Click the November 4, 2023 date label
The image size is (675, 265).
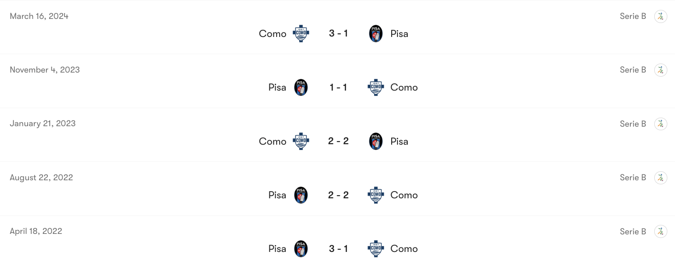pyautogui.click(x=45, y=70)
